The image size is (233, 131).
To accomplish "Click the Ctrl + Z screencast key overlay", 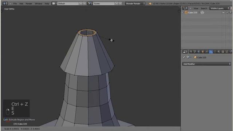I will (20, 104).
